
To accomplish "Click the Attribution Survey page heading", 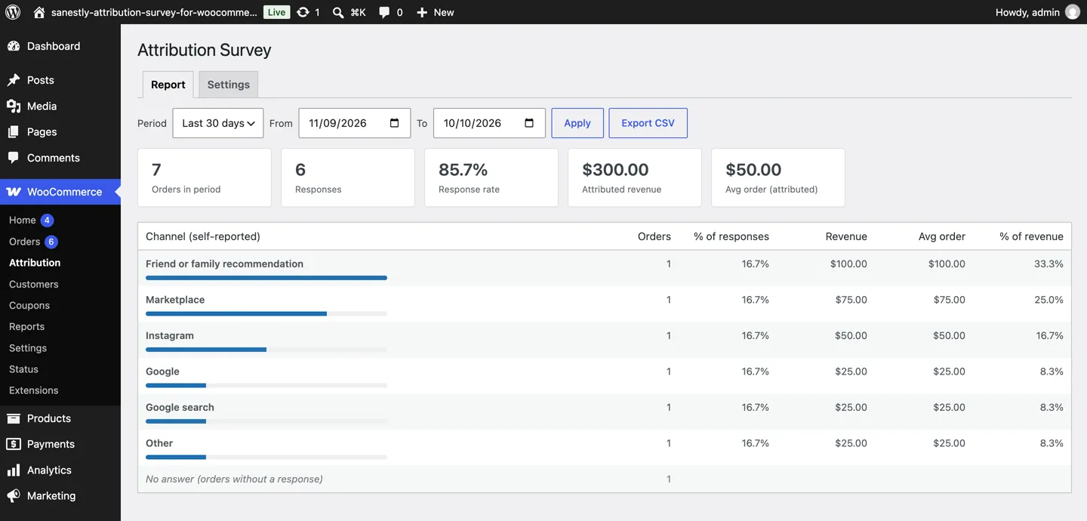I will (205, 50).
